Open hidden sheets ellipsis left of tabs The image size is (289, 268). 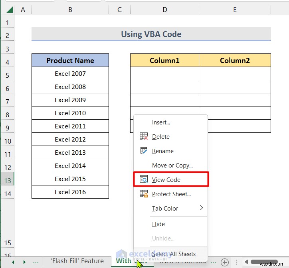coord(36,262)
